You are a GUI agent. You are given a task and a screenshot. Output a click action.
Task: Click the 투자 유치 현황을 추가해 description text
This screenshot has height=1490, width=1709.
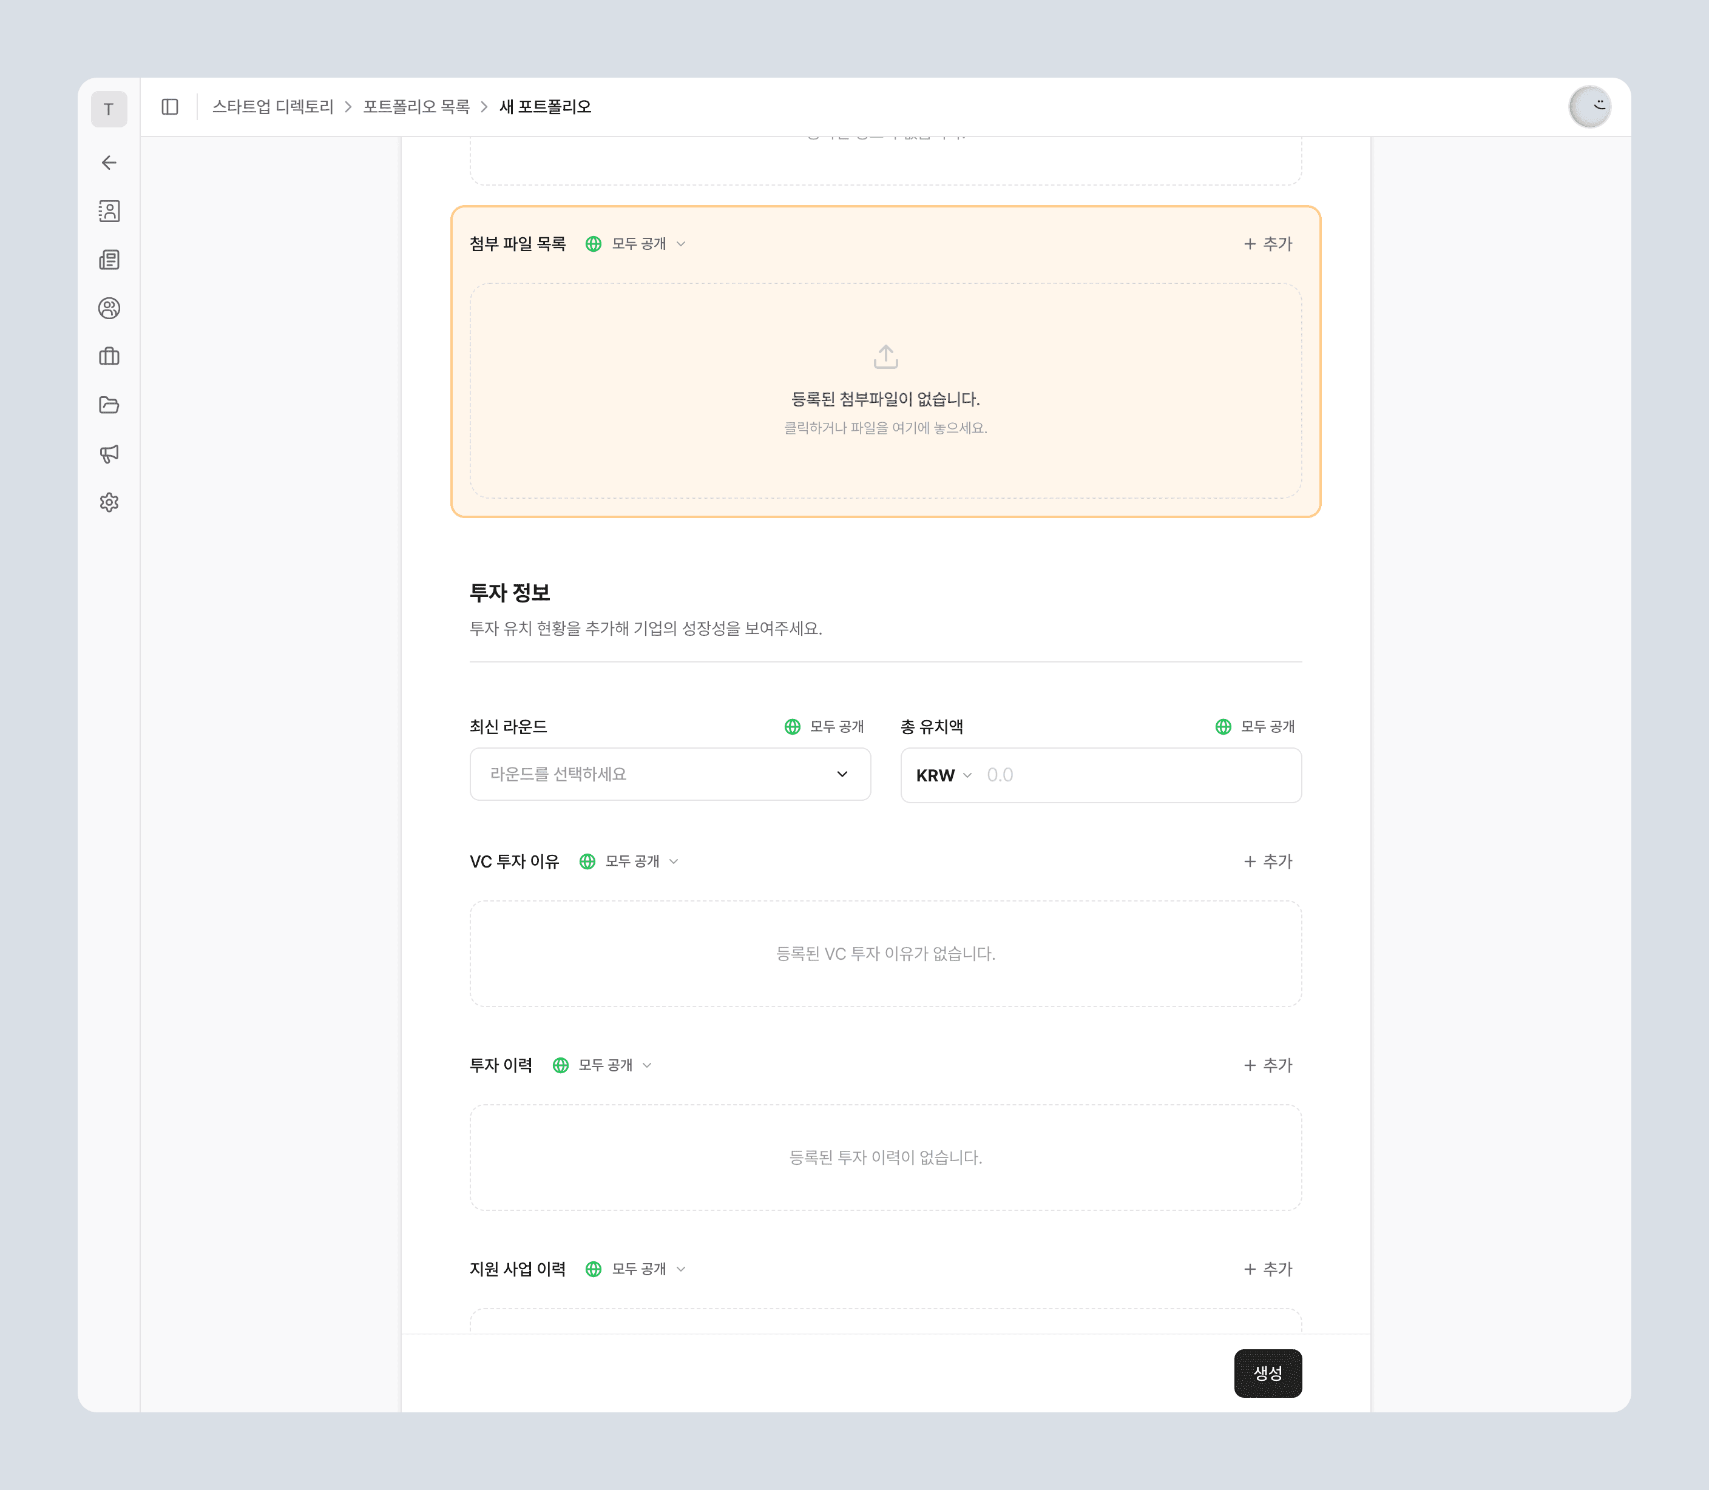tap(646, 629)
